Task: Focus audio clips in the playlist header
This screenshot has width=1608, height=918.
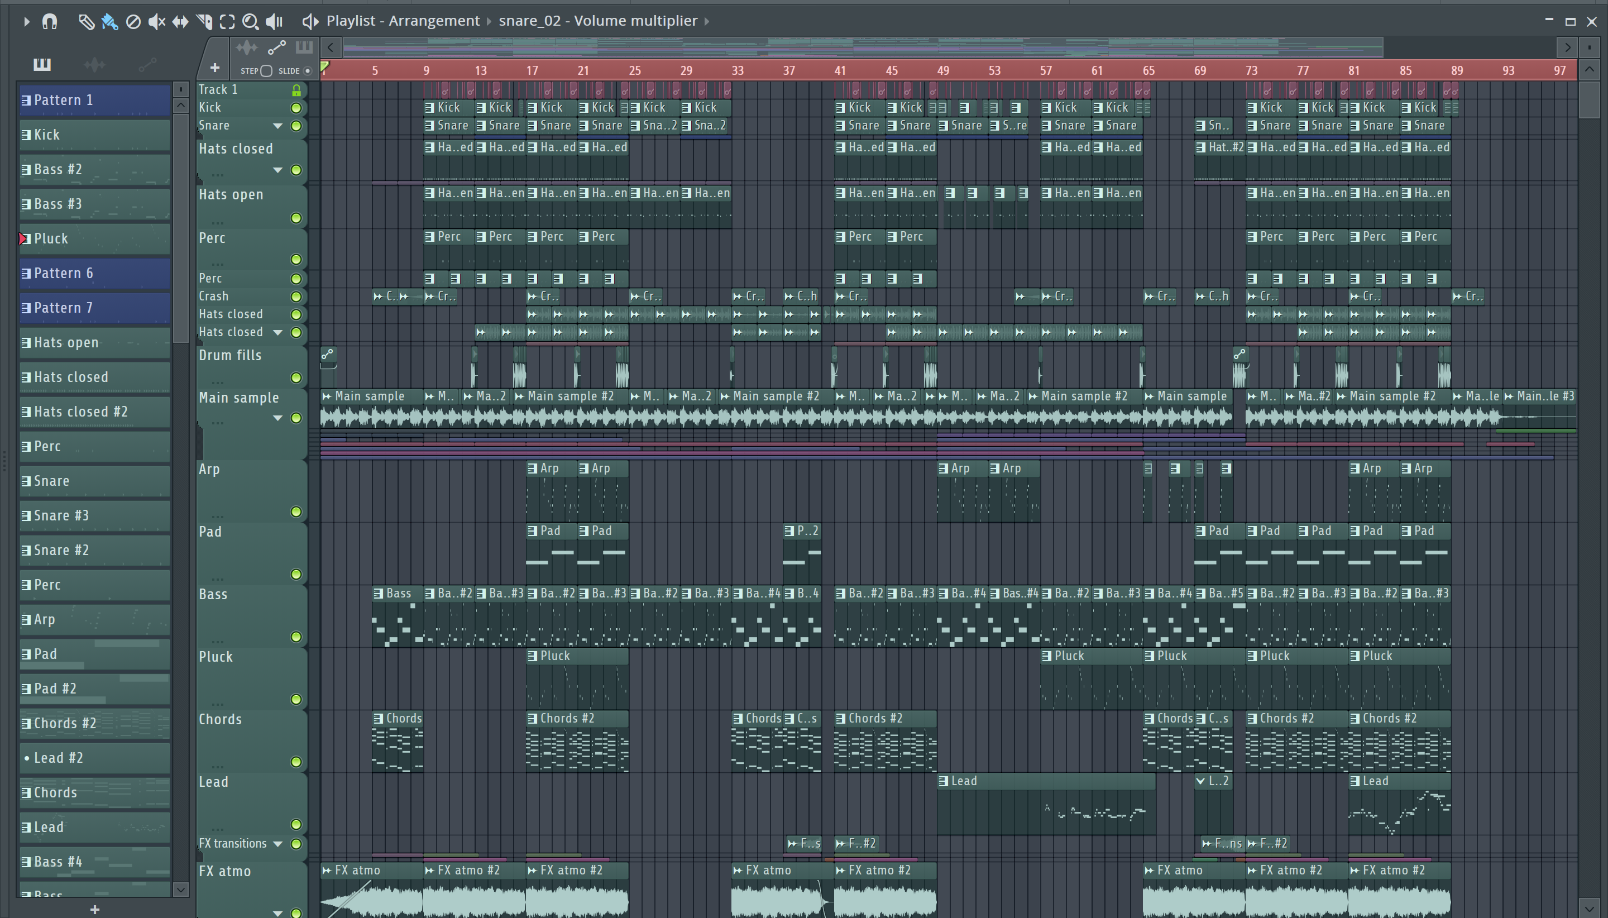Action: click(246, 47)
